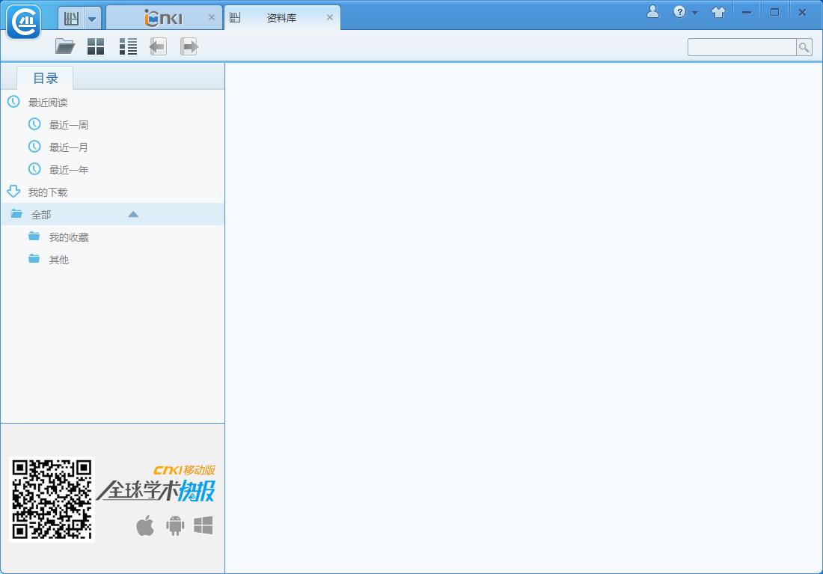Screen dimensions: 823x574
Task: Switch to the CNKI tab
Action: [164, 18]
